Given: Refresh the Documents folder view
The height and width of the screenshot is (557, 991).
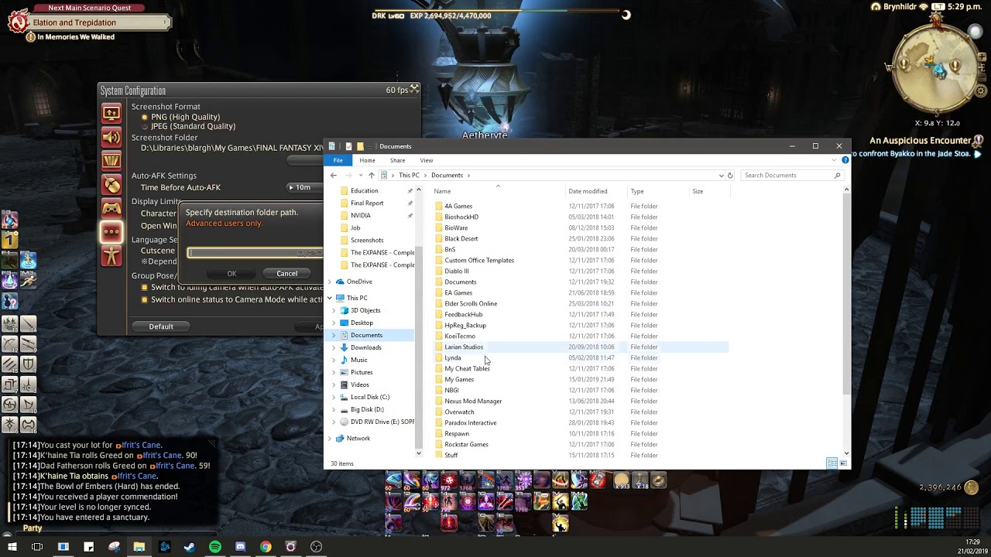Looking at the screenshot, I should [x=730, y=176].
